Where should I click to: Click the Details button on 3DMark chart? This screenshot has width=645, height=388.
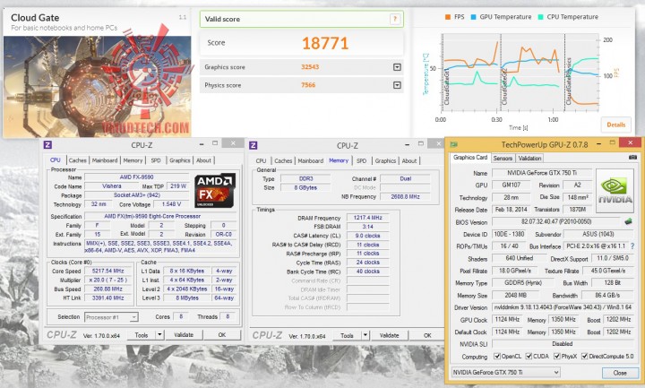(615, 125)
